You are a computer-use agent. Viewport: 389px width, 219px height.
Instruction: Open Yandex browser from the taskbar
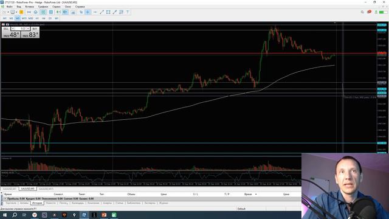tap(35, 215)
